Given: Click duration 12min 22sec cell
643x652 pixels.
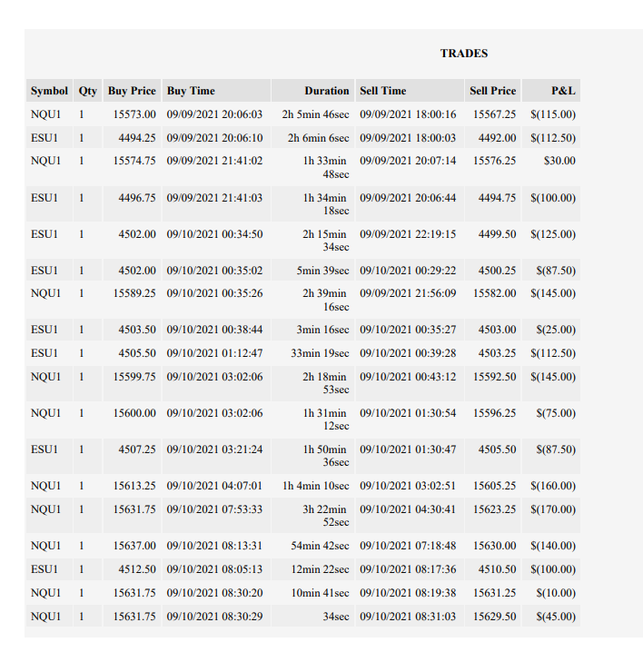Looking at the screenshot, I should point(312,569).
